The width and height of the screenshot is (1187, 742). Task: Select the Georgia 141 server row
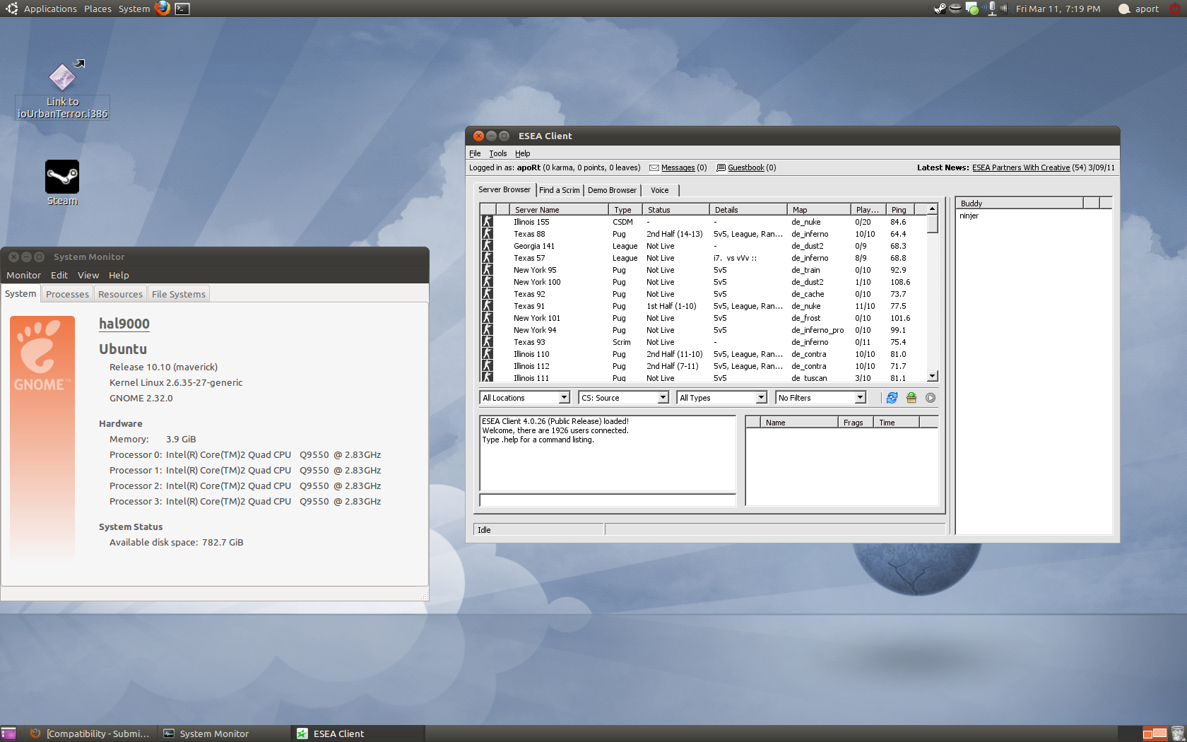(703, 246)
